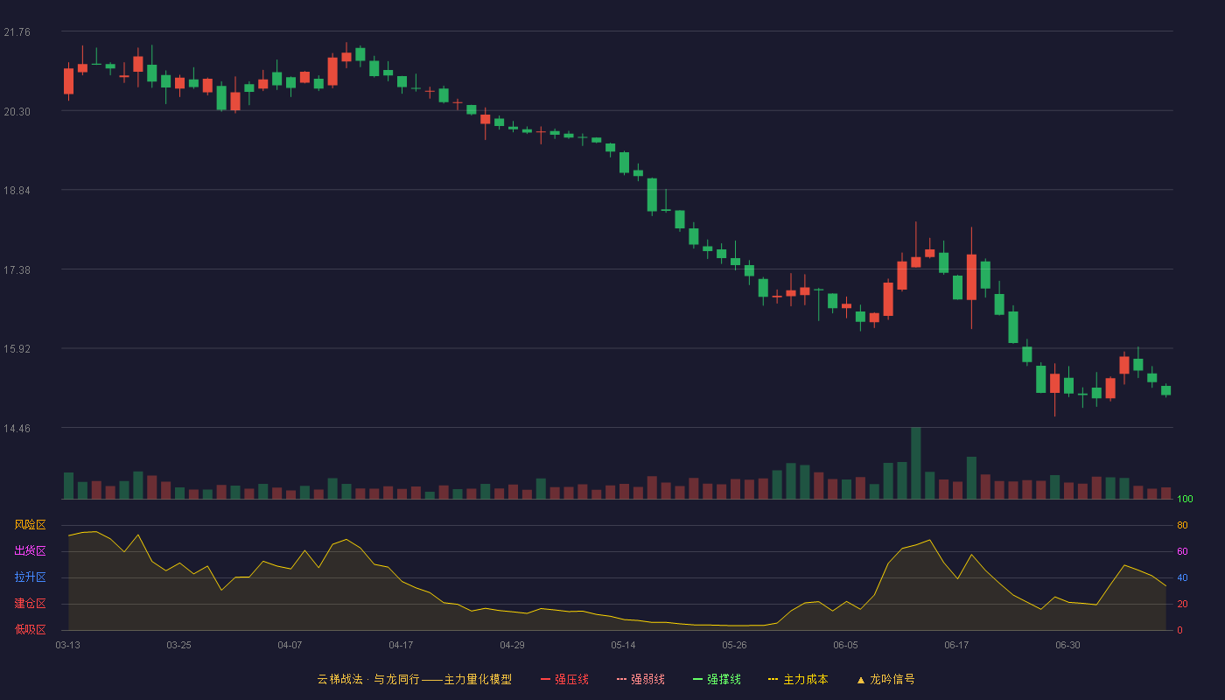Toggle the 强压线 legend label
Screen dimensions: 1225x700
coord(571,679)
